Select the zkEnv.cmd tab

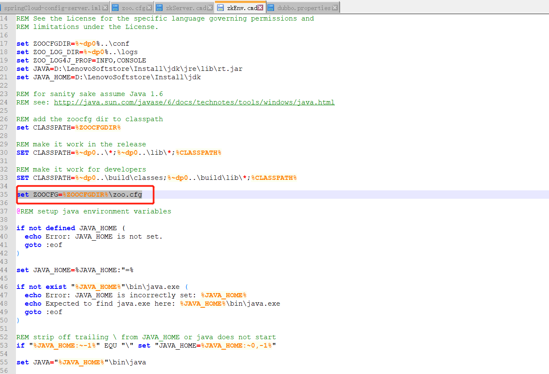(240, 7)
